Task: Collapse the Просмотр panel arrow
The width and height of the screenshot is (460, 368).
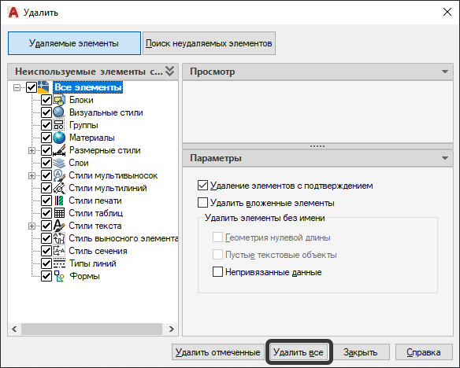Action: (x=445, y=72)
